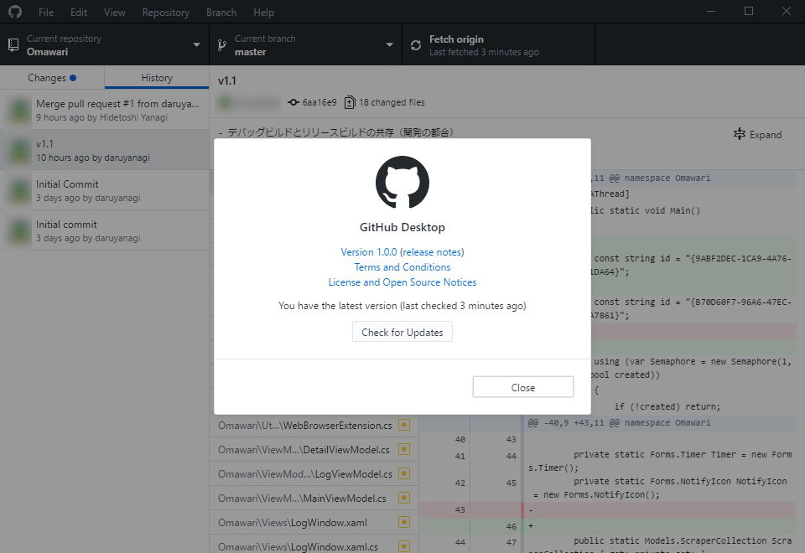Click the Check for Updates button
This screenshot has width=805, height=553.
pos(402,331)
